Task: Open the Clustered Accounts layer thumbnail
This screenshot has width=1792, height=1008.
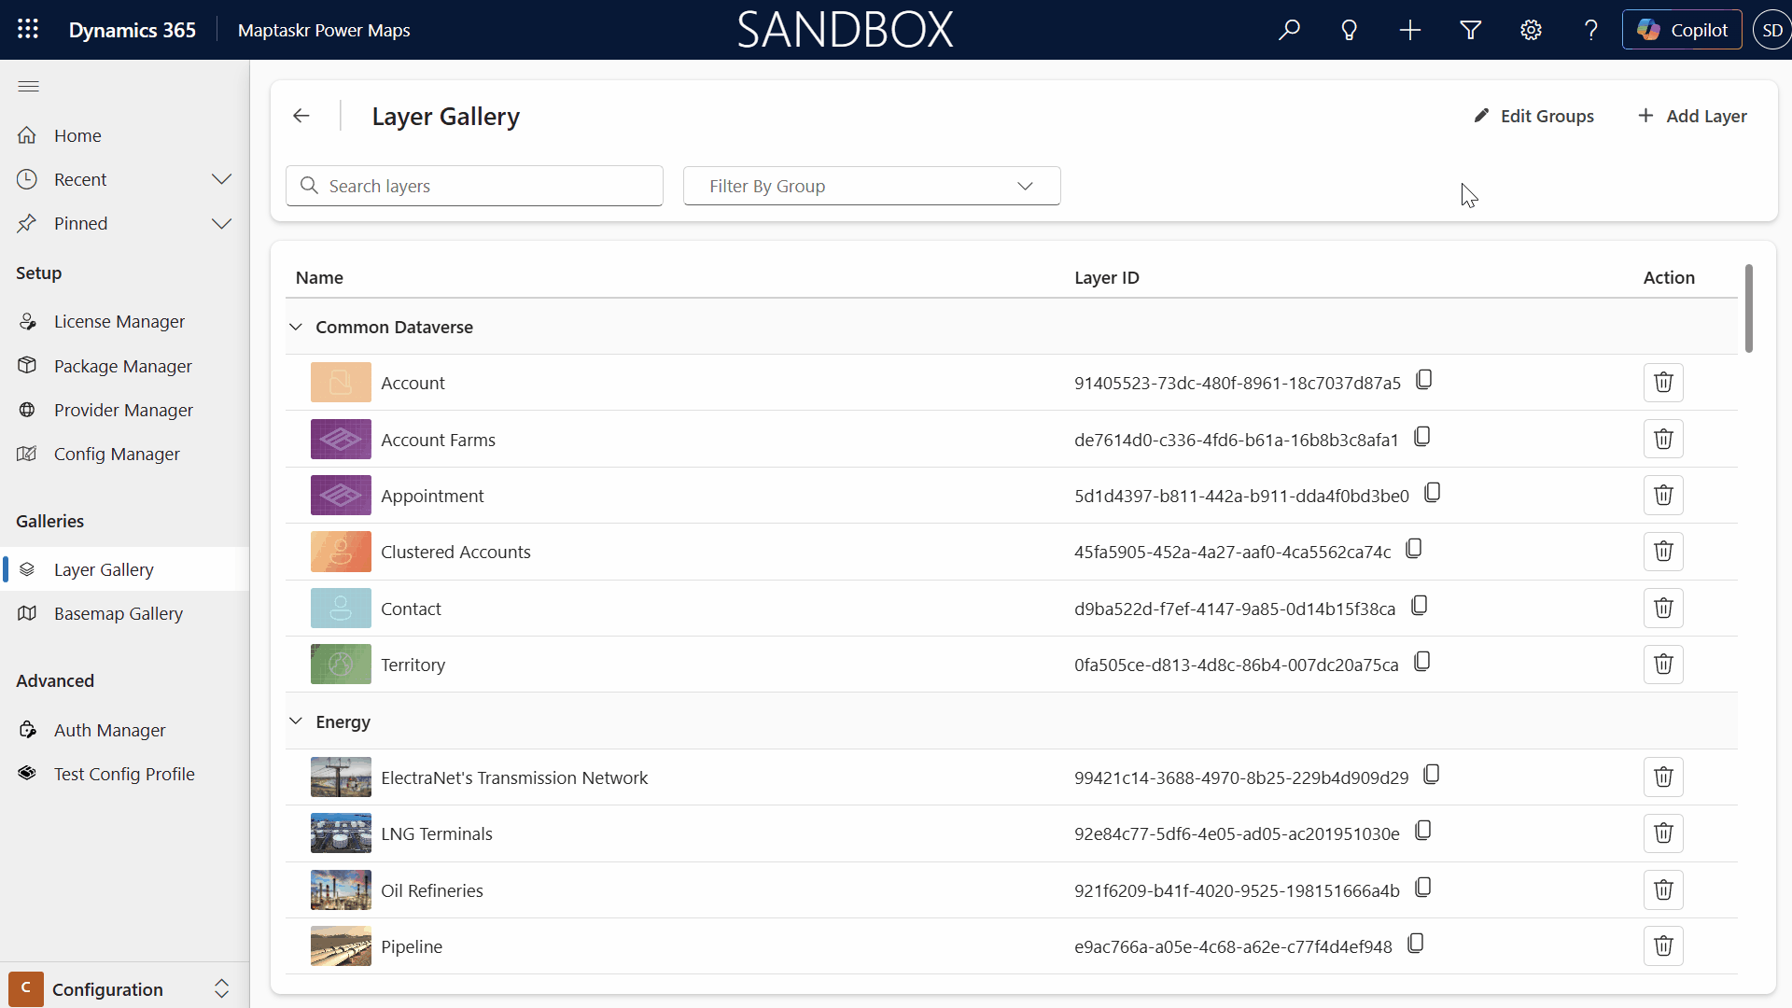Action: tap(341, 552)
